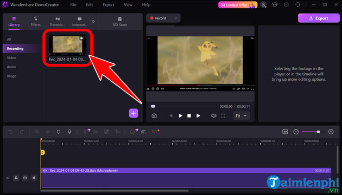The image size is (342, 195).
Task: Click the voice changer icon with red dot
Action: [x=155, y=132]
